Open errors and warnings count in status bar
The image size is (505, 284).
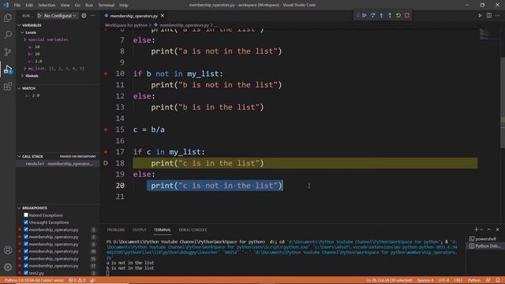click(x=77, y=280)
